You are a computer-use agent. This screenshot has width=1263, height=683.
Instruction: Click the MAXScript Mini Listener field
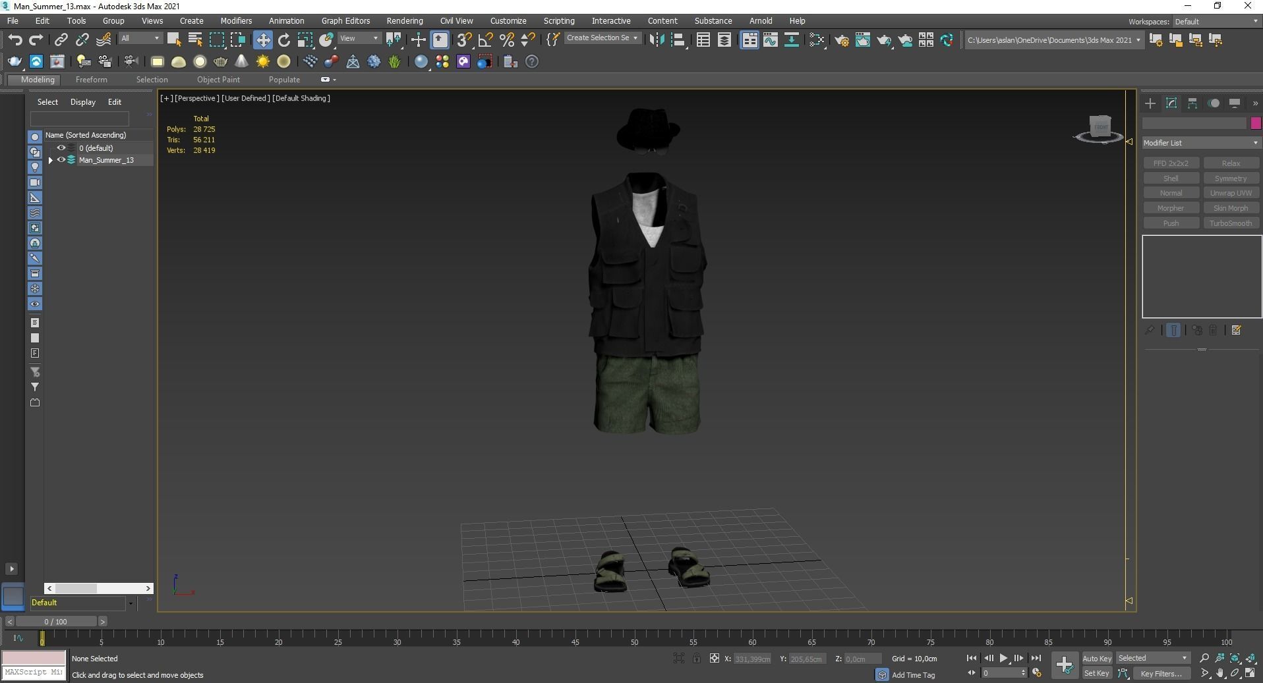(34, 672)
